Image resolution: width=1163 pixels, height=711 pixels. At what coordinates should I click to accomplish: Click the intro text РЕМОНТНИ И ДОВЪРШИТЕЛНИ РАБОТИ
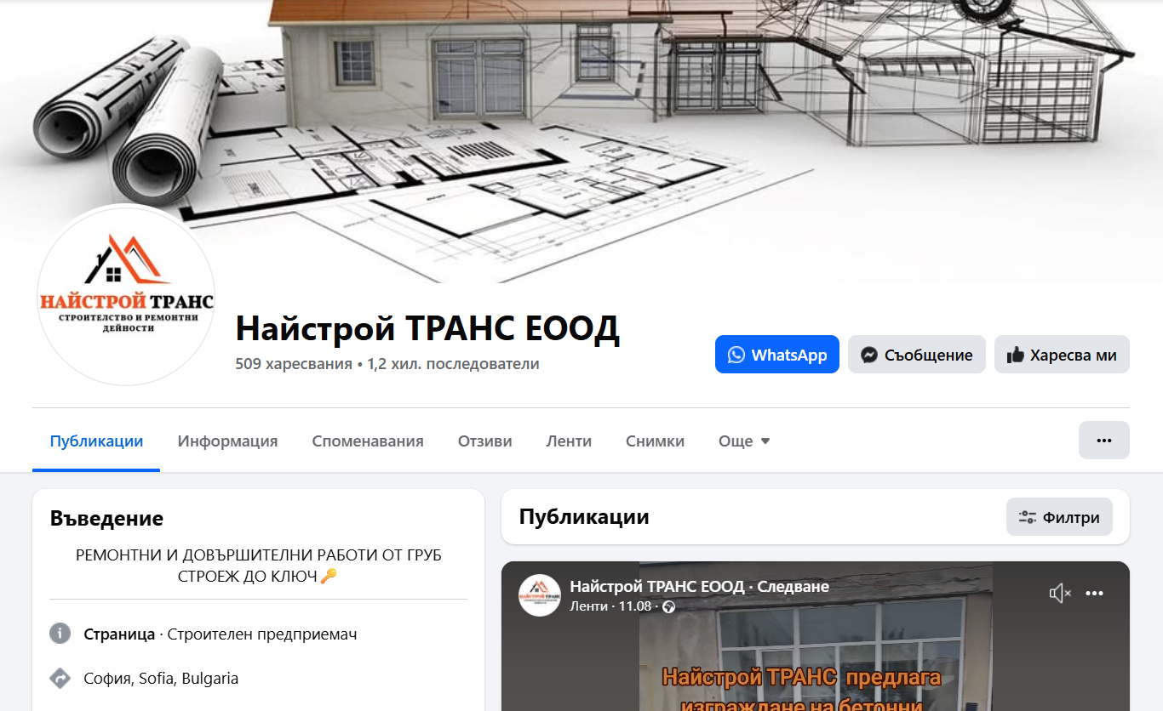(259, 566)
